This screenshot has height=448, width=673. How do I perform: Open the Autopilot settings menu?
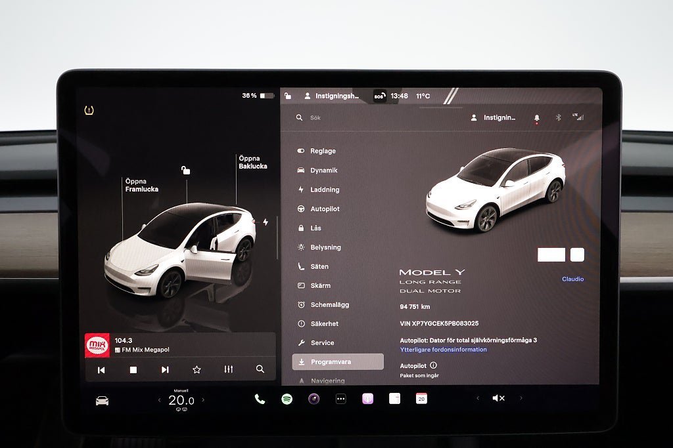click(x=325, y=209)
